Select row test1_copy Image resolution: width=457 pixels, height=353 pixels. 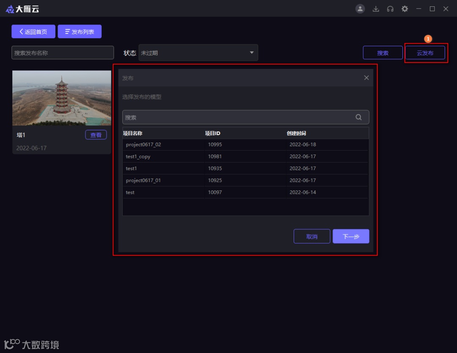click(245, 157)
